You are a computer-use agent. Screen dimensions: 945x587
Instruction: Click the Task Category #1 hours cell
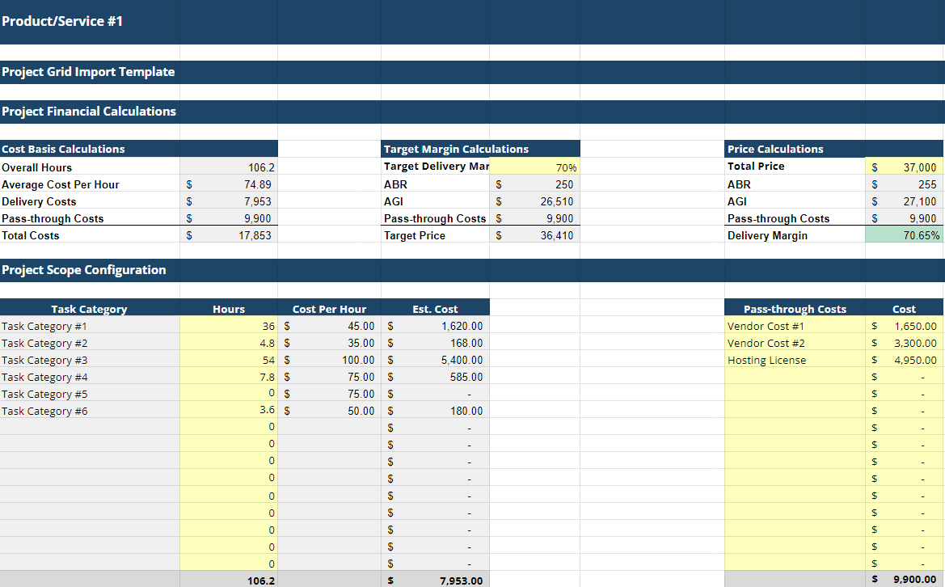[x=229, y=326]
